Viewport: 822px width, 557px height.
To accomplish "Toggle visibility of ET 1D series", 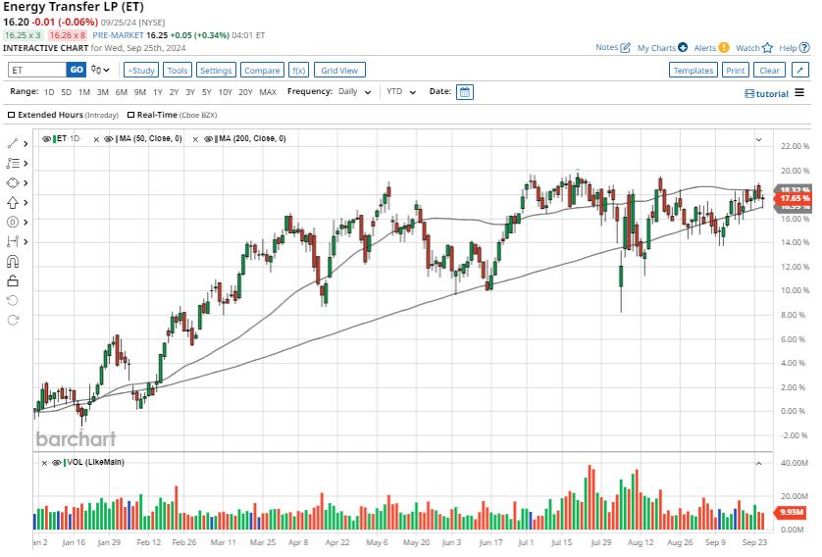I will click(46, 139).
